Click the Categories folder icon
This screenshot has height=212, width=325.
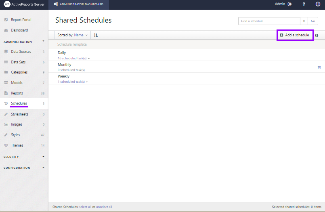click(6, 72)
